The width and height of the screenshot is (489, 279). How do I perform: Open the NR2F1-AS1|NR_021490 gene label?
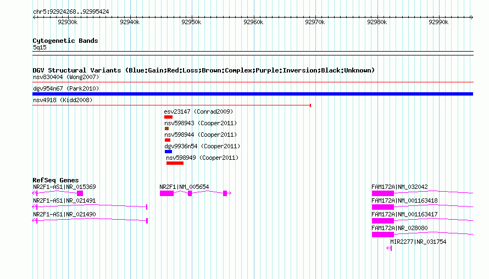tap(64, 215)
